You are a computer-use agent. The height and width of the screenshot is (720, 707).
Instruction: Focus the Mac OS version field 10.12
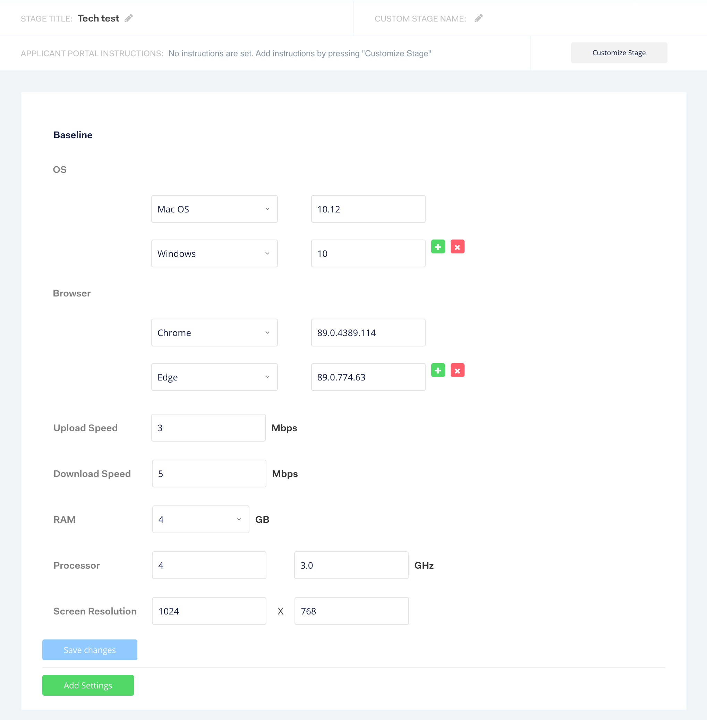tap(368, 209)
